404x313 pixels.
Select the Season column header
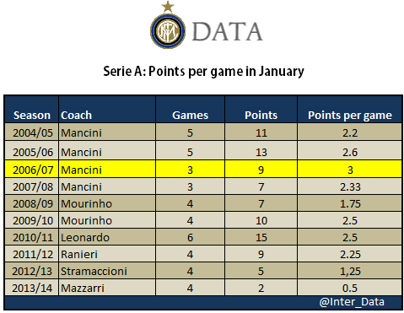point(32,116)
